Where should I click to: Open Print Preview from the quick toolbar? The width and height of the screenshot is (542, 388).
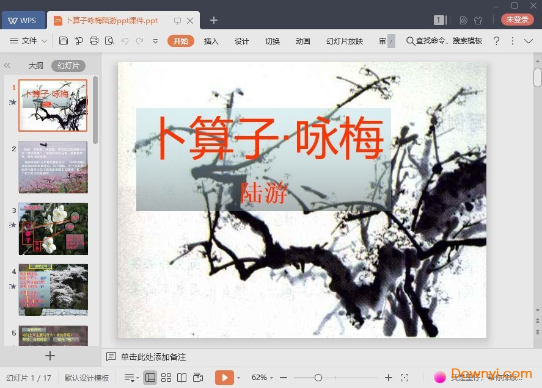(x=109, y=41)
